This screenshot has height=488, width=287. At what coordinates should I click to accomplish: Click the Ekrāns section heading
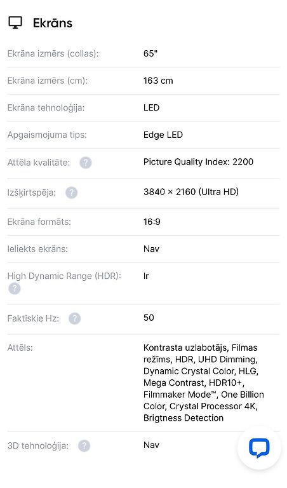pyautogui.click(x=53, y=23)
